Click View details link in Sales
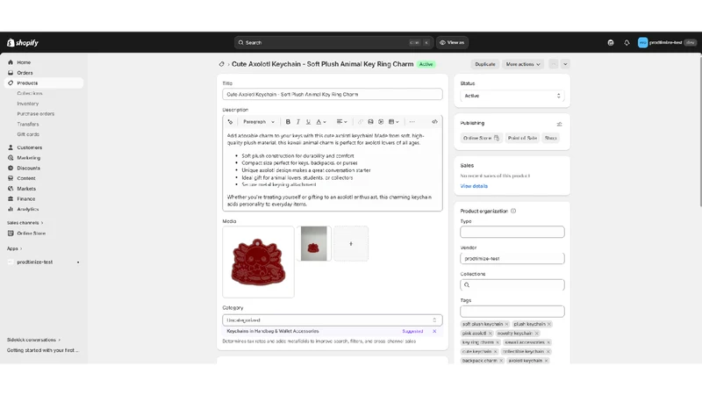This screenshot has height=395, width=702. point(474,186)
